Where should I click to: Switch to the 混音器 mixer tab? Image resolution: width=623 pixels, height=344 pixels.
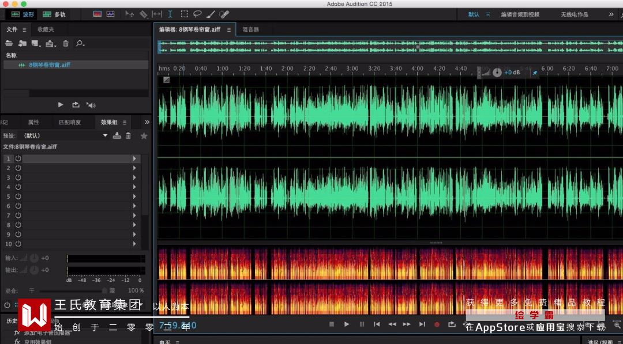[251, 29]
